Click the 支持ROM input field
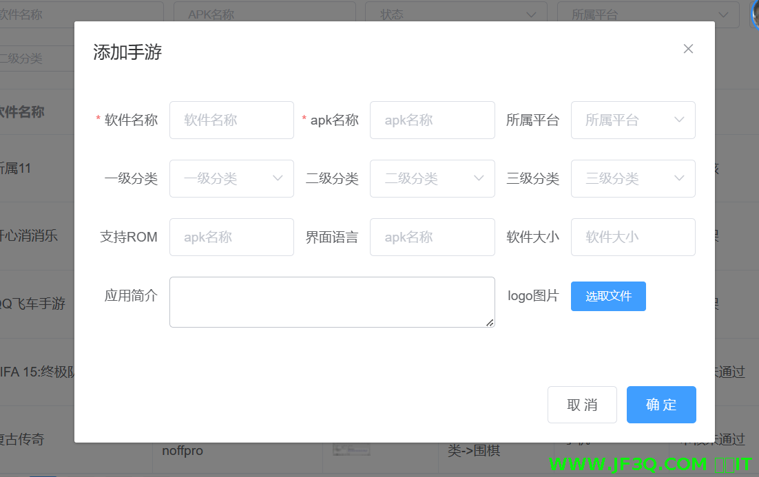Screen dimensions: 759x477 coord(231,237)
